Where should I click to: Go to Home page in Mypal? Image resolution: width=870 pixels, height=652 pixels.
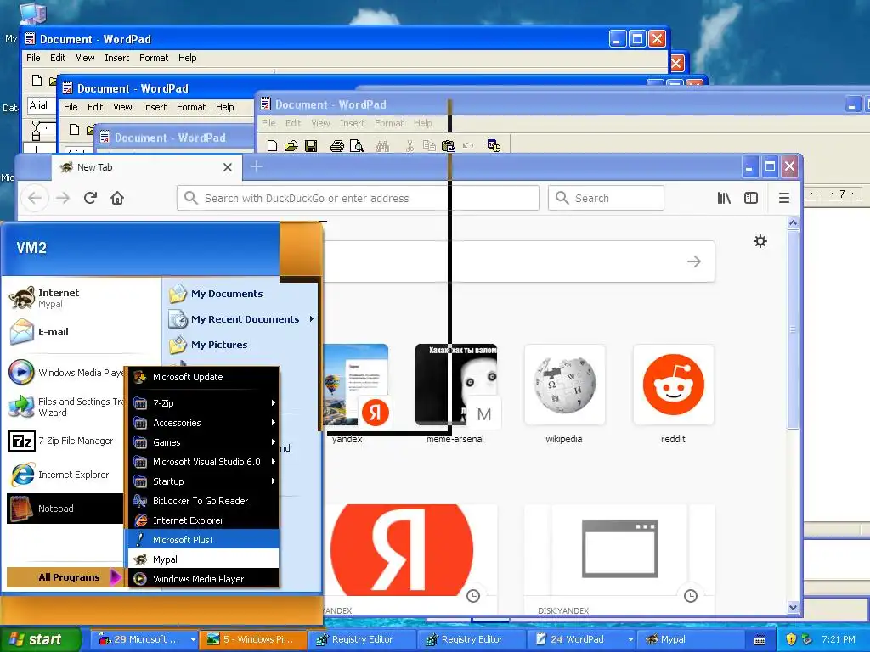coord(117,197)
